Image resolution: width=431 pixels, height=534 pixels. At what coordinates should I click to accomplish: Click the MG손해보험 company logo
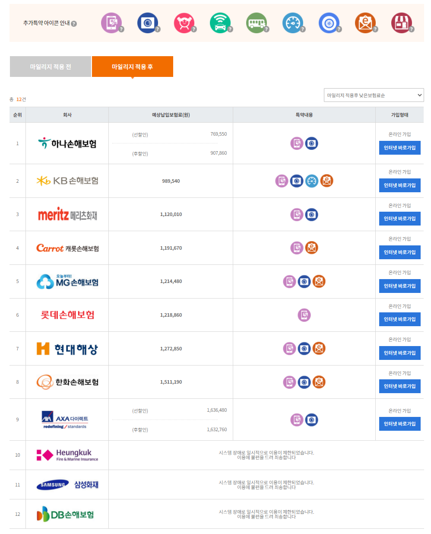[67, 282]
